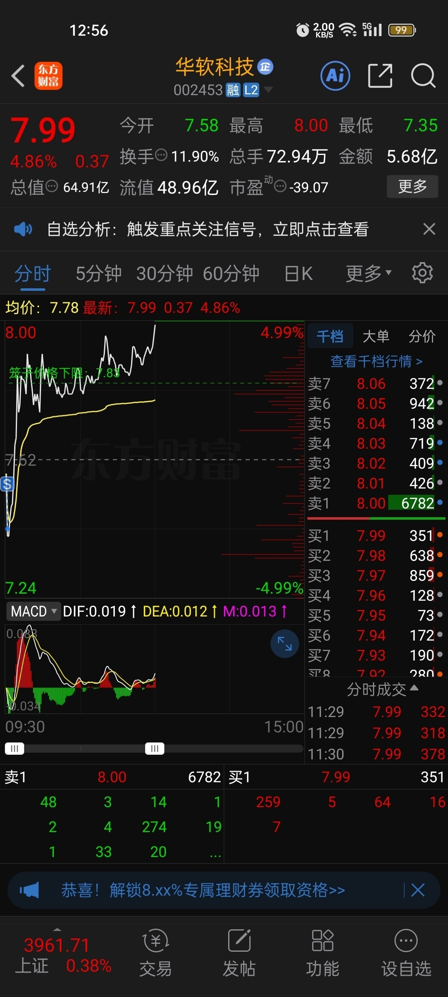The height and width of the screenshot is (997, 448).
Task: Tap the fullscreen expand chart icon
Action: [x=285, y=643]
